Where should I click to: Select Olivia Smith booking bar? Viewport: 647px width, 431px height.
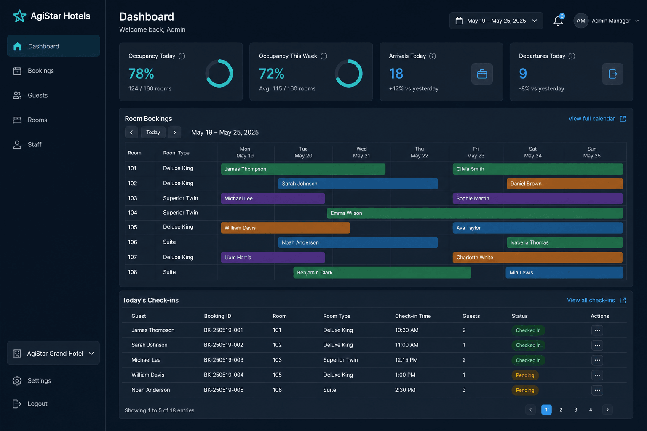tap(538, 169)
